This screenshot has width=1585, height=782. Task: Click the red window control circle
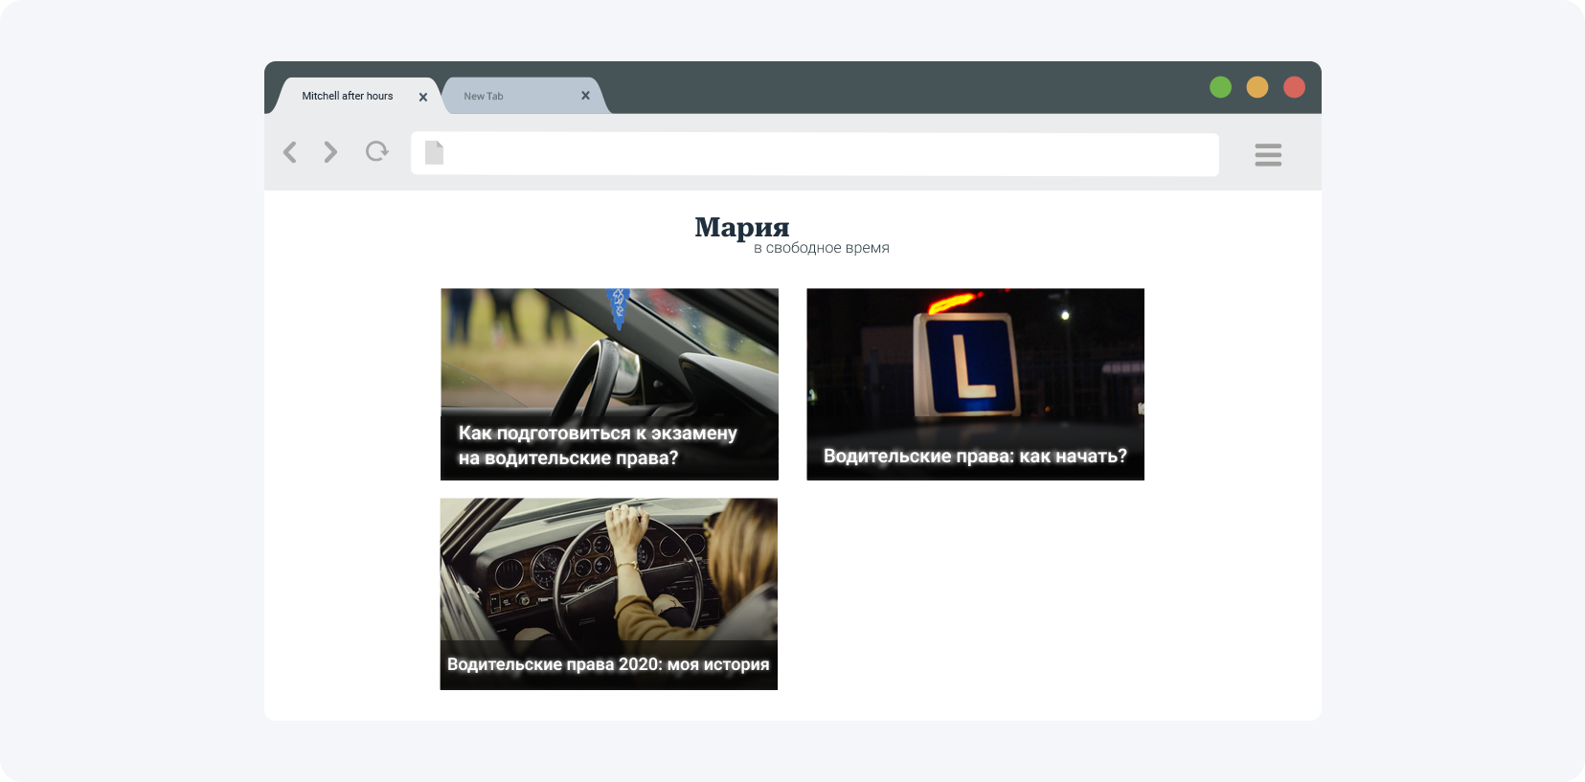[1294, 87]
